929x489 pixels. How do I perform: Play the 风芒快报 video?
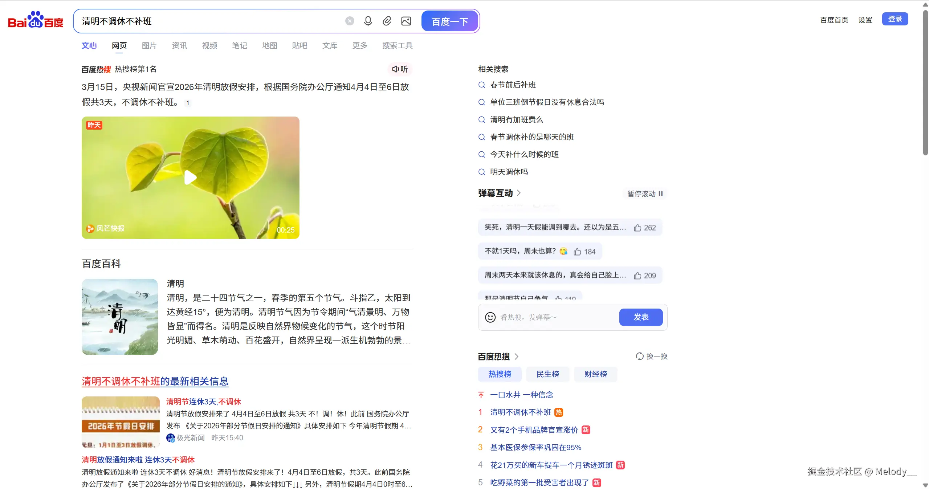point(190,177)
